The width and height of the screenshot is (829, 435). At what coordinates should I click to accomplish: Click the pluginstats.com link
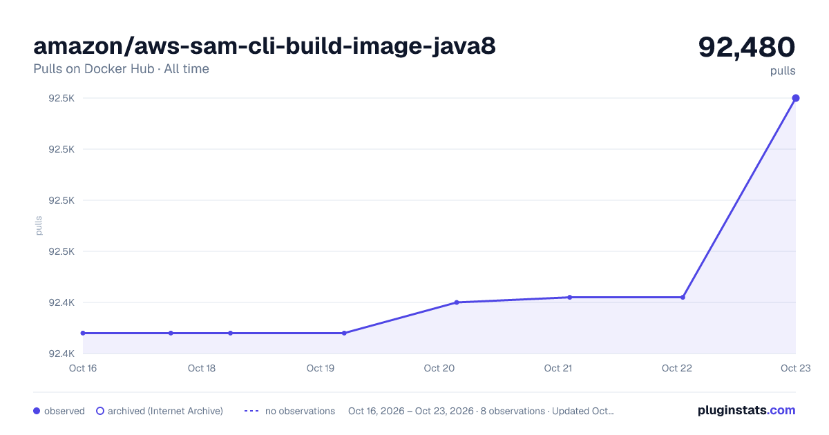pyautogui.click(x=746, y=410)
